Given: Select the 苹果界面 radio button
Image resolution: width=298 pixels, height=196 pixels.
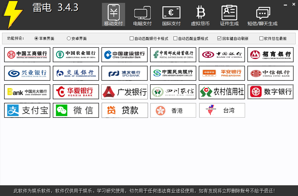Looking at the screenshot, I should 36,38.
